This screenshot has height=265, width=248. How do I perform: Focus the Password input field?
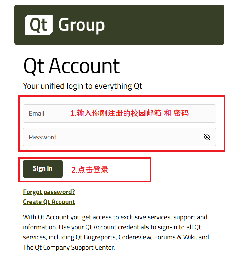coord(119,137)
